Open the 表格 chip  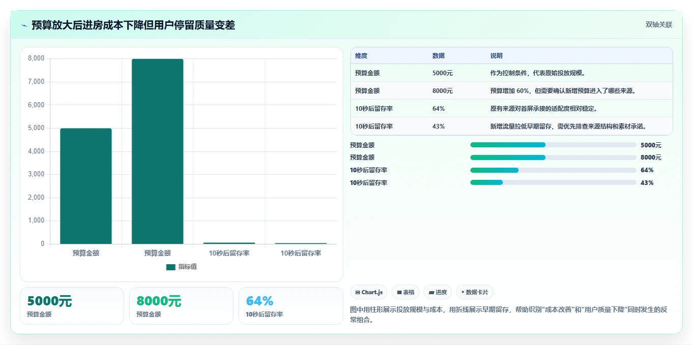pos(405,292)
